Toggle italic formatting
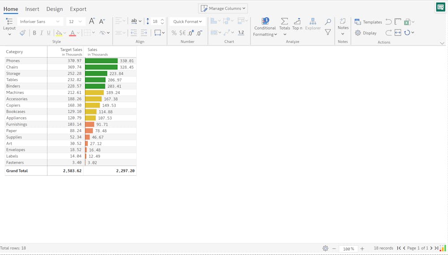The height and width of the screenshot is (255, 448). tap(41, 33)
